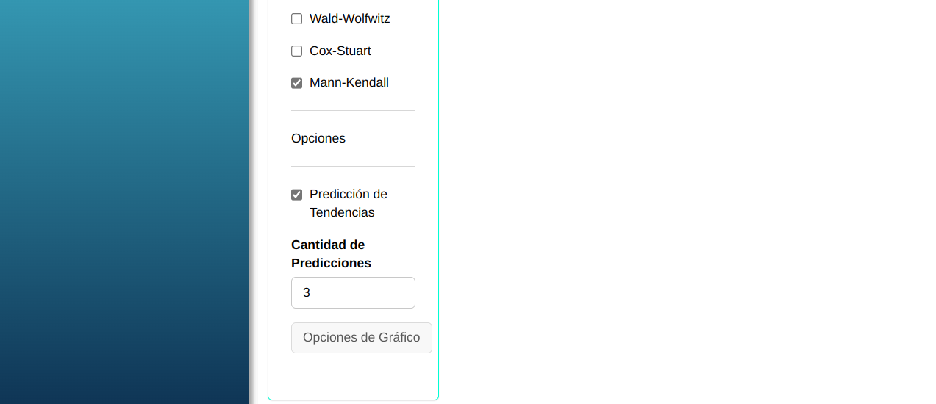Viewport: 936px width, 404px height.
Task: Click the divider below Opciones de Gráfico
Action: (x=353, y=372)
